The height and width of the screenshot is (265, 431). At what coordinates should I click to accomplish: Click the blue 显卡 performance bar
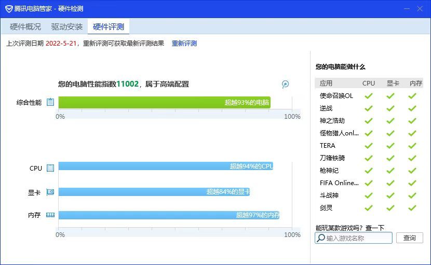[154, 192]
